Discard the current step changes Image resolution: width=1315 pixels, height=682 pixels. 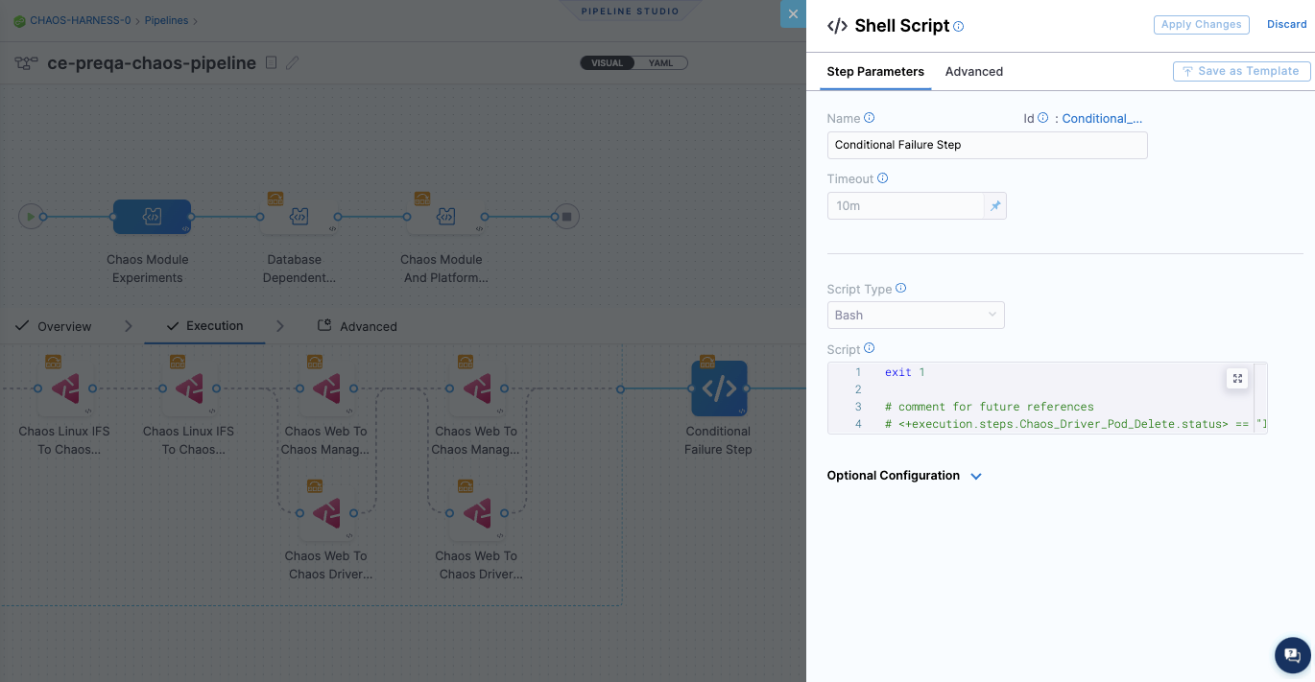coord(1286,24)
